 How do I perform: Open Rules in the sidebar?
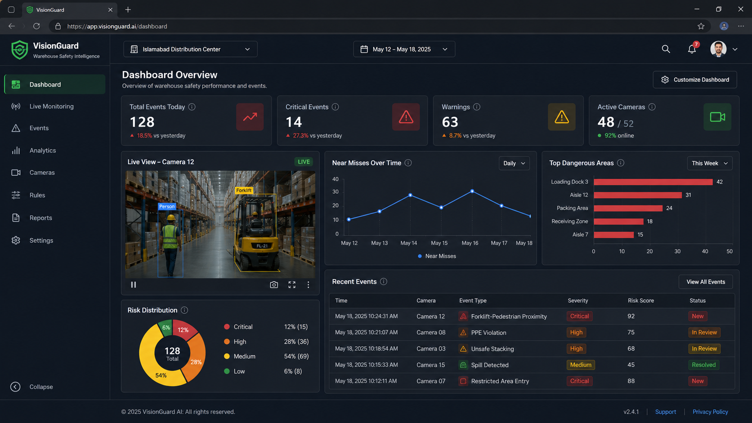coord(55,195)
